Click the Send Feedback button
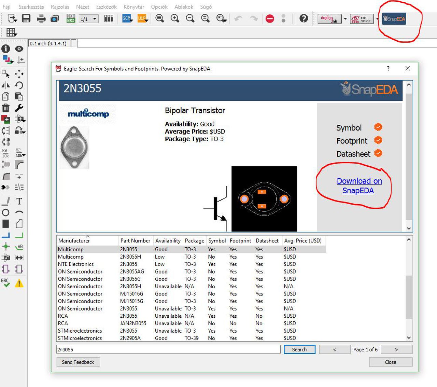Image resolution: width=437 pixels, height=387 pixels. click(x=78, y=362)
